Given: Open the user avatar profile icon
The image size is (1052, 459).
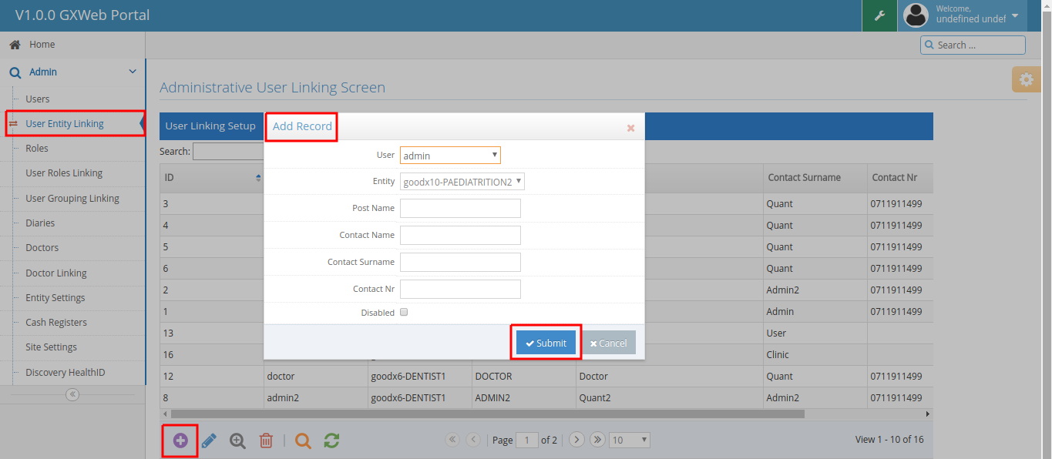Looking at the screenshot, I should pos(916,15).
